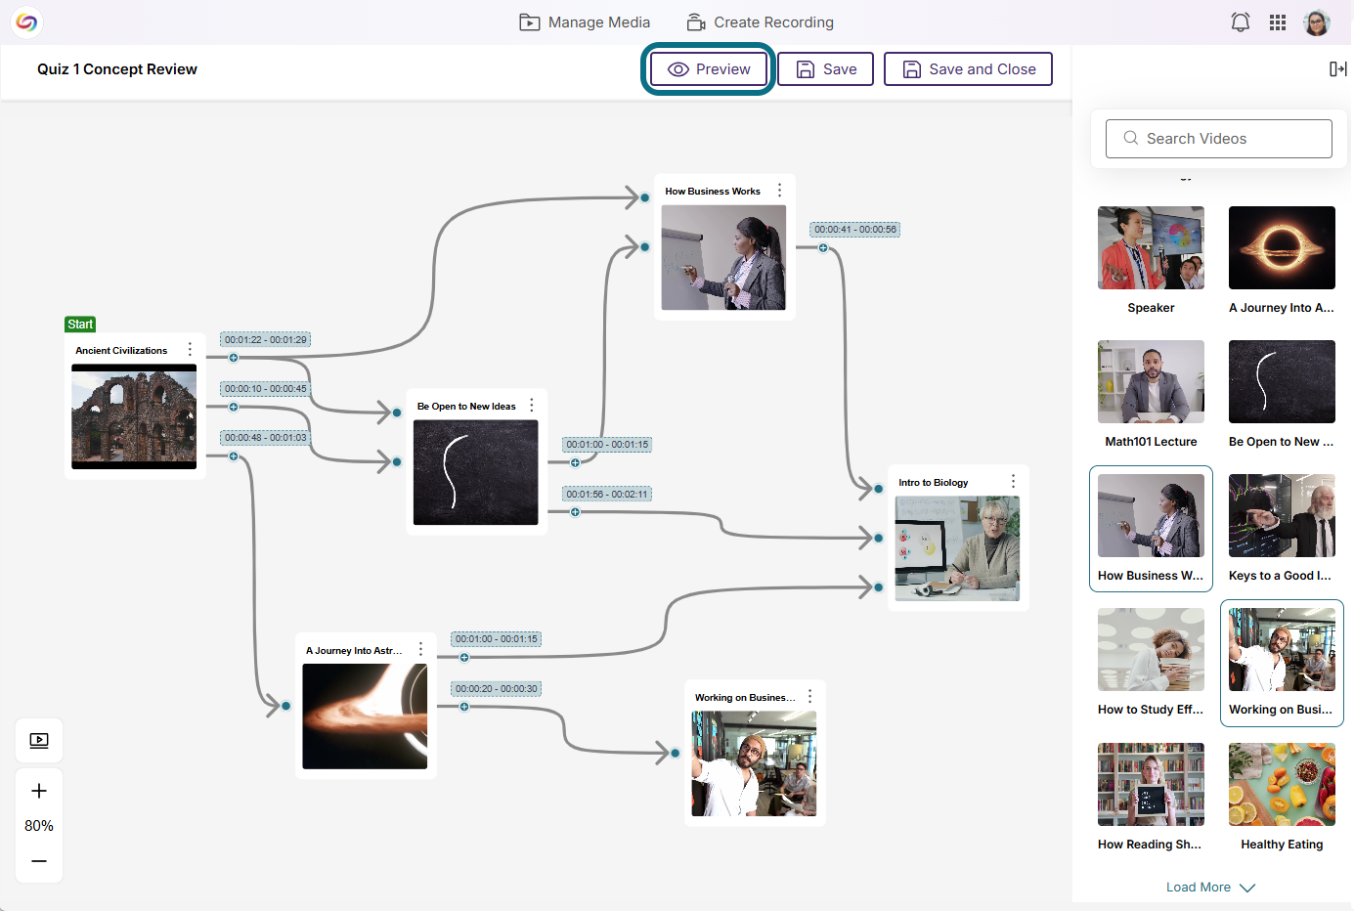The image size is (1354, 911).
Task: Open Create Recording
Action: pos(761,22)
